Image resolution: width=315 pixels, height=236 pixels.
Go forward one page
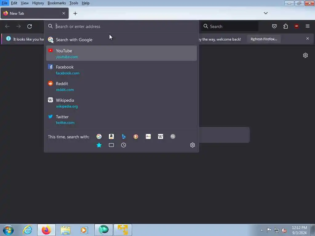pos(18,26)
